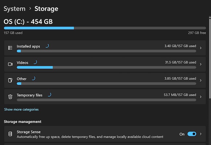Screen dimensions: 211x145
Task: Click the Temporary files trash icon
Action: tap(10, 96)
